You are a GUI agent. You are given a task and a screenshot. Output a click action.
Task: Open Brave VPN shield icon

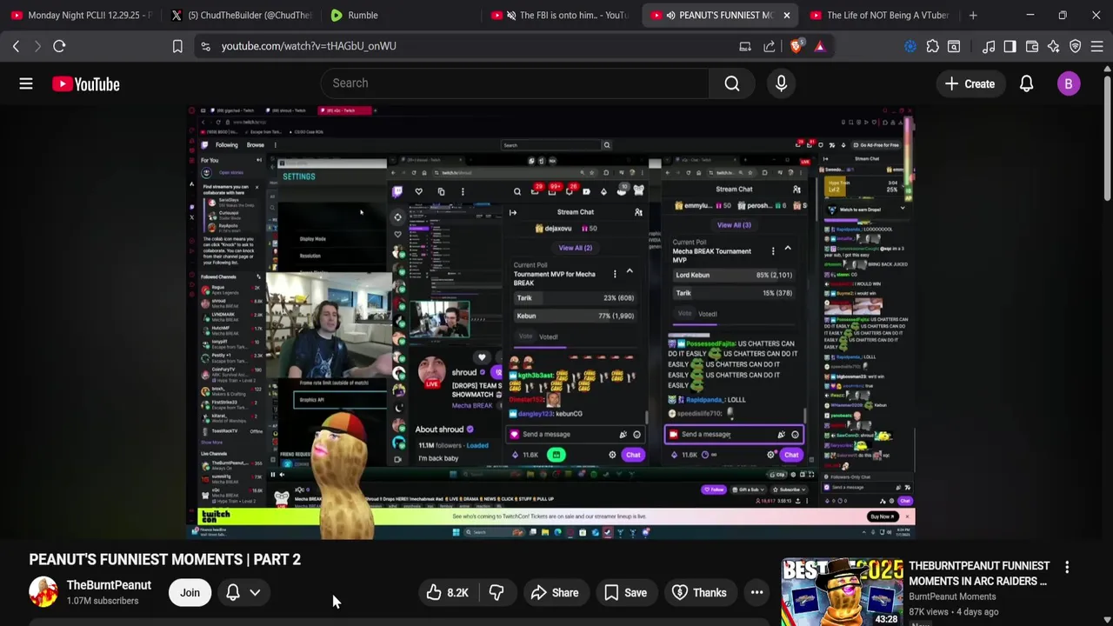(x=1075, y=46)
